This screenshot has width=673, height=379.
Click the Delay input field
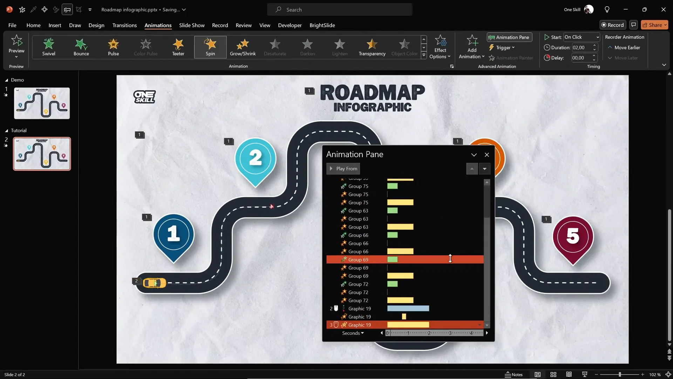pos(582,58)
